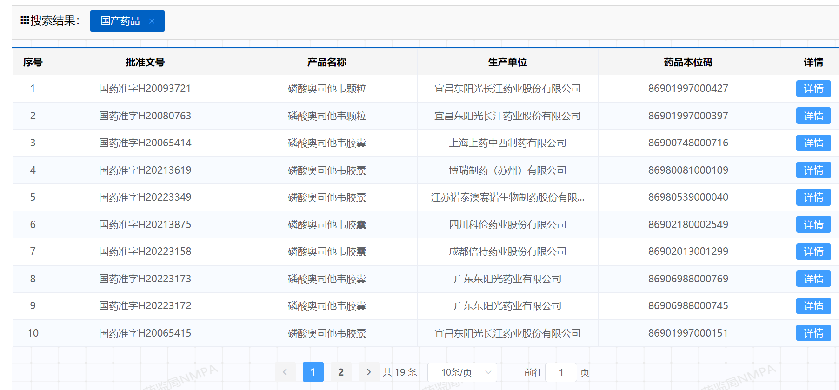Click the truncated 江苏诺泰澳赛诺生物制药 manufacturer cell
This screenshot has width=839, height=390.
click(x=508, y=197)
